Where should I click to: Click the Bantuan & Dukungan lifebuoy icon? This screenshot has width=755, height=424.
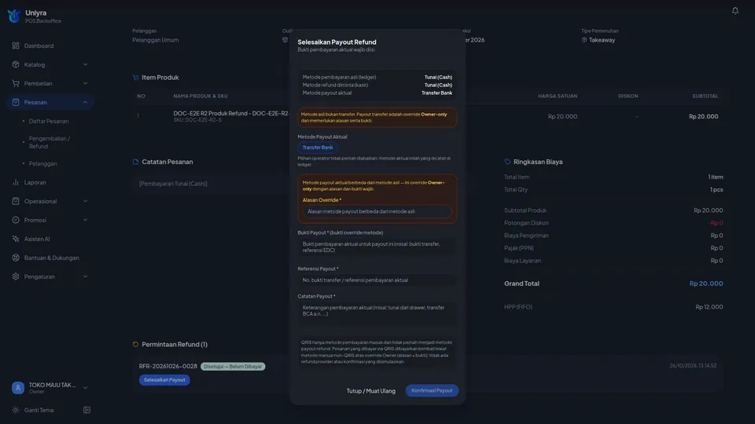[x=16, y=258]
